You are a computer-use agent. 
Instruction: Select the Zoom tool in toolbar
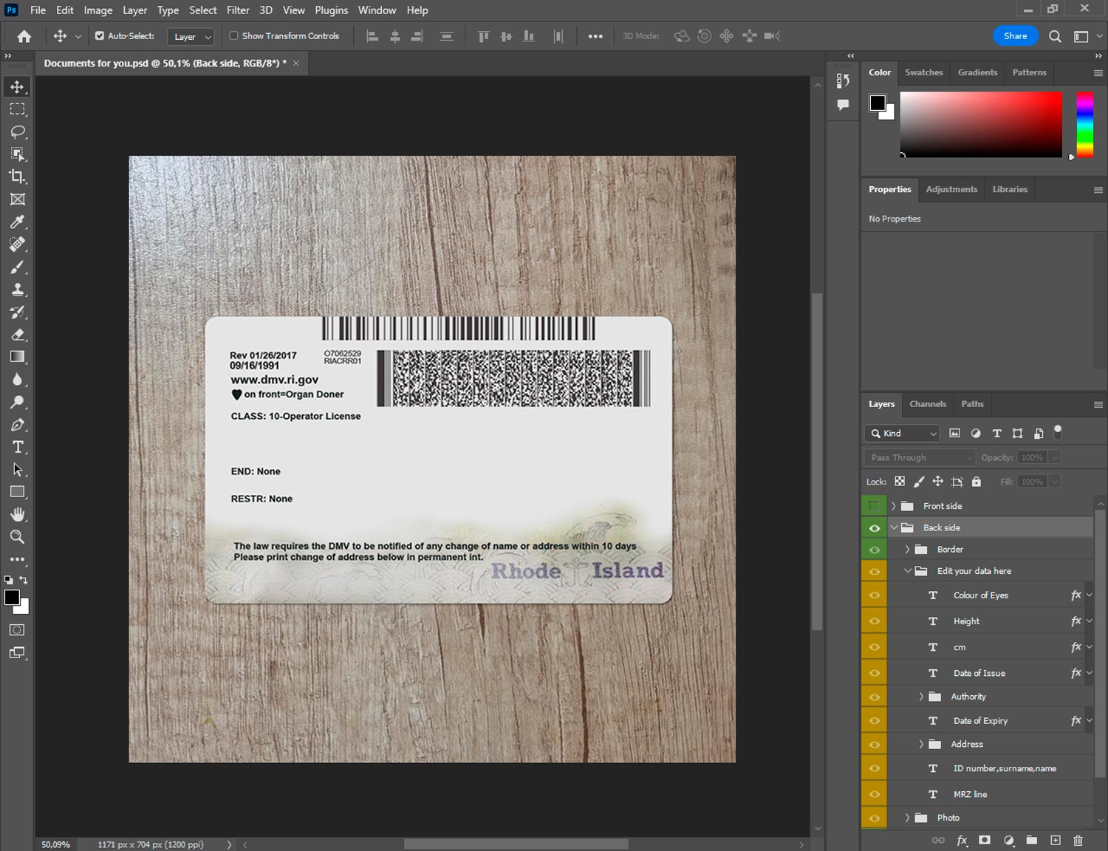point(17,537)
